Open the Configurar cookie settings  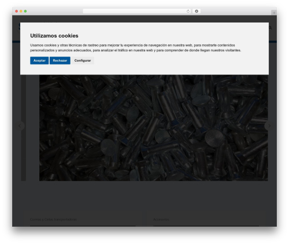coord(83,61)
